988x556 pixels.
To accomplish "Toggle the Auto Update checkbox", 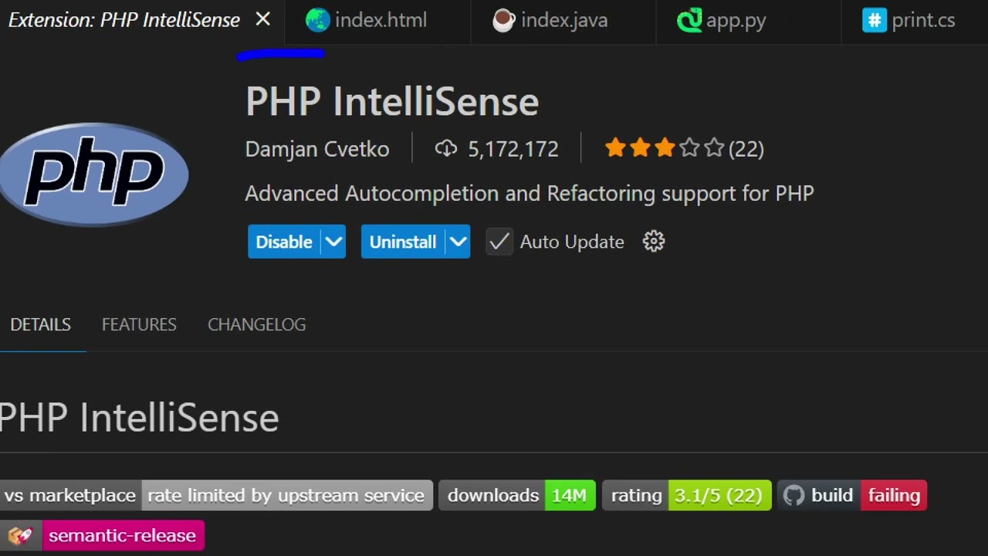I will pos(499,242).
